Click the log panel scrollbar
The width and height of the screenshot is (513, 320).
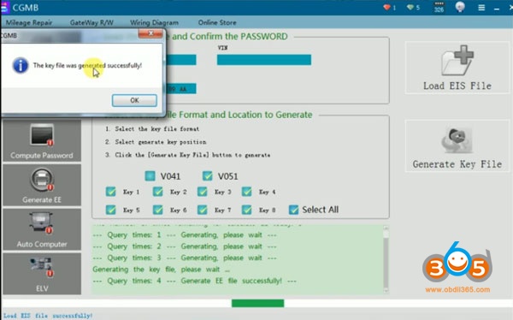(386, 258)
